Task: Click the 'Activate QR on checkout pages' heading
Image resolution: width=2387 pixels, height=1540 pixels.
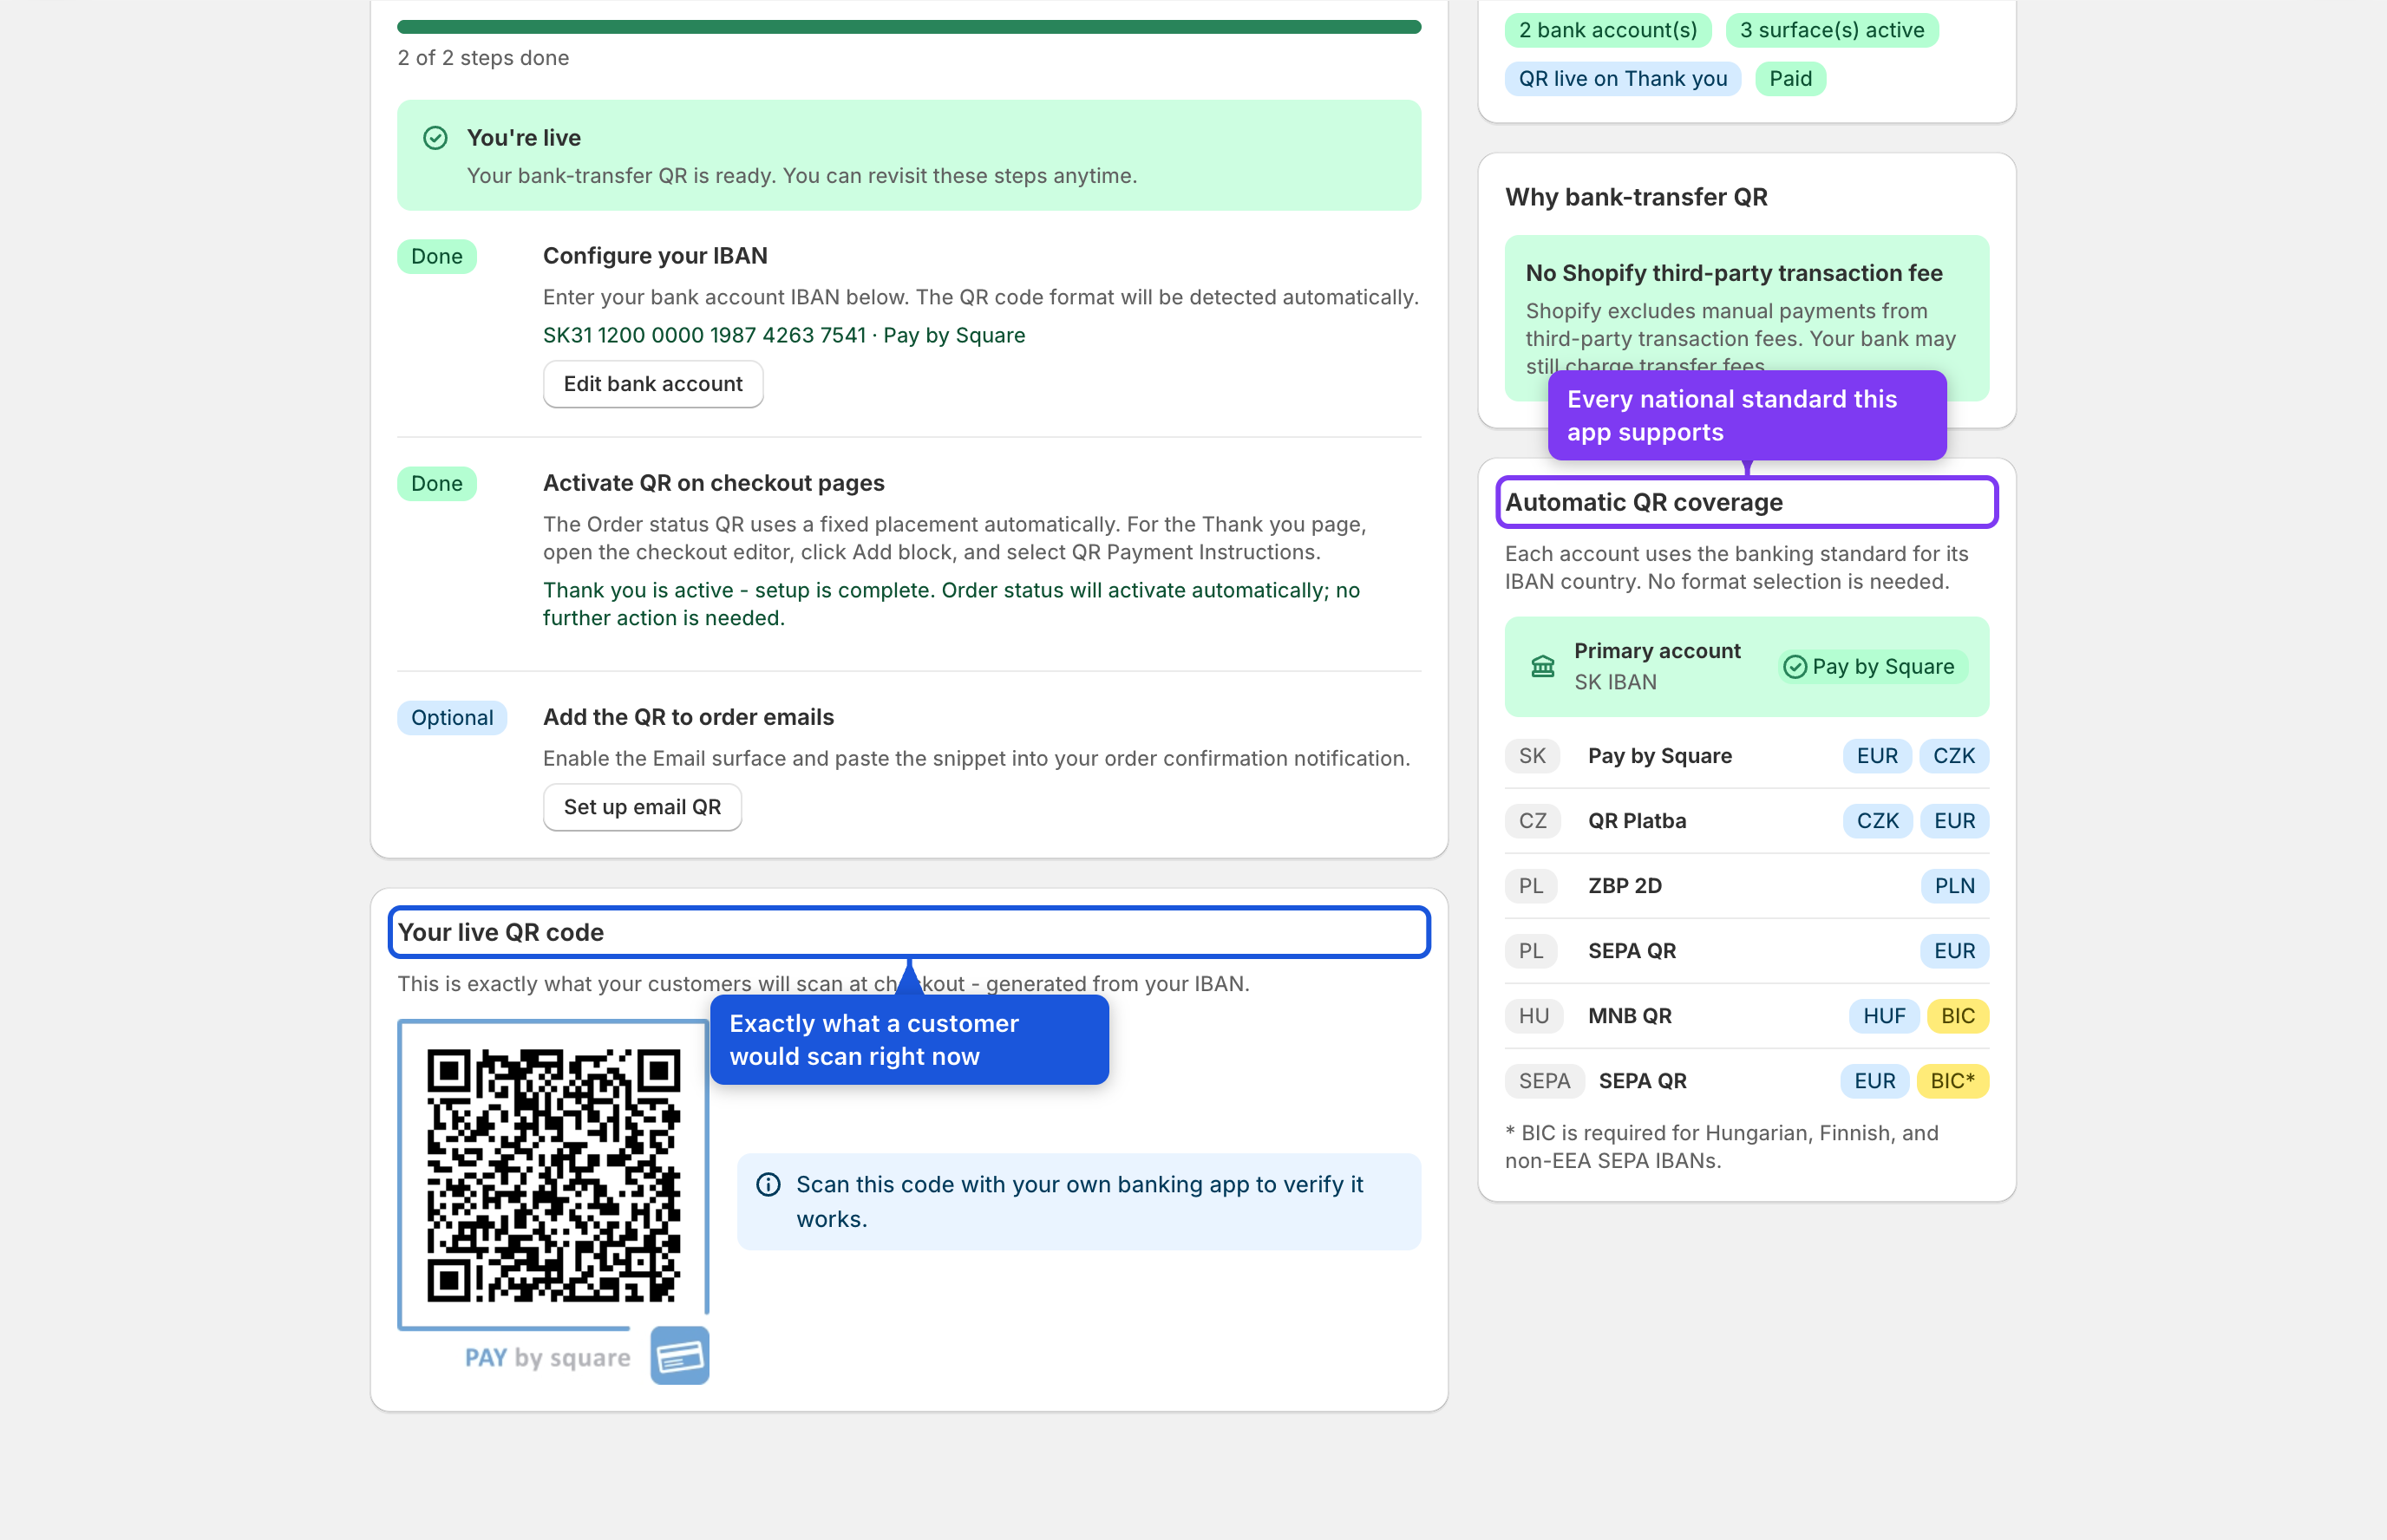Action: click(713, 483)
